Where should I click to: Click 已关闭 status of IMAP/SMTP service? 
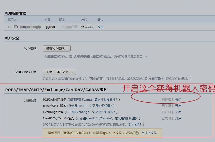(166, 106)
